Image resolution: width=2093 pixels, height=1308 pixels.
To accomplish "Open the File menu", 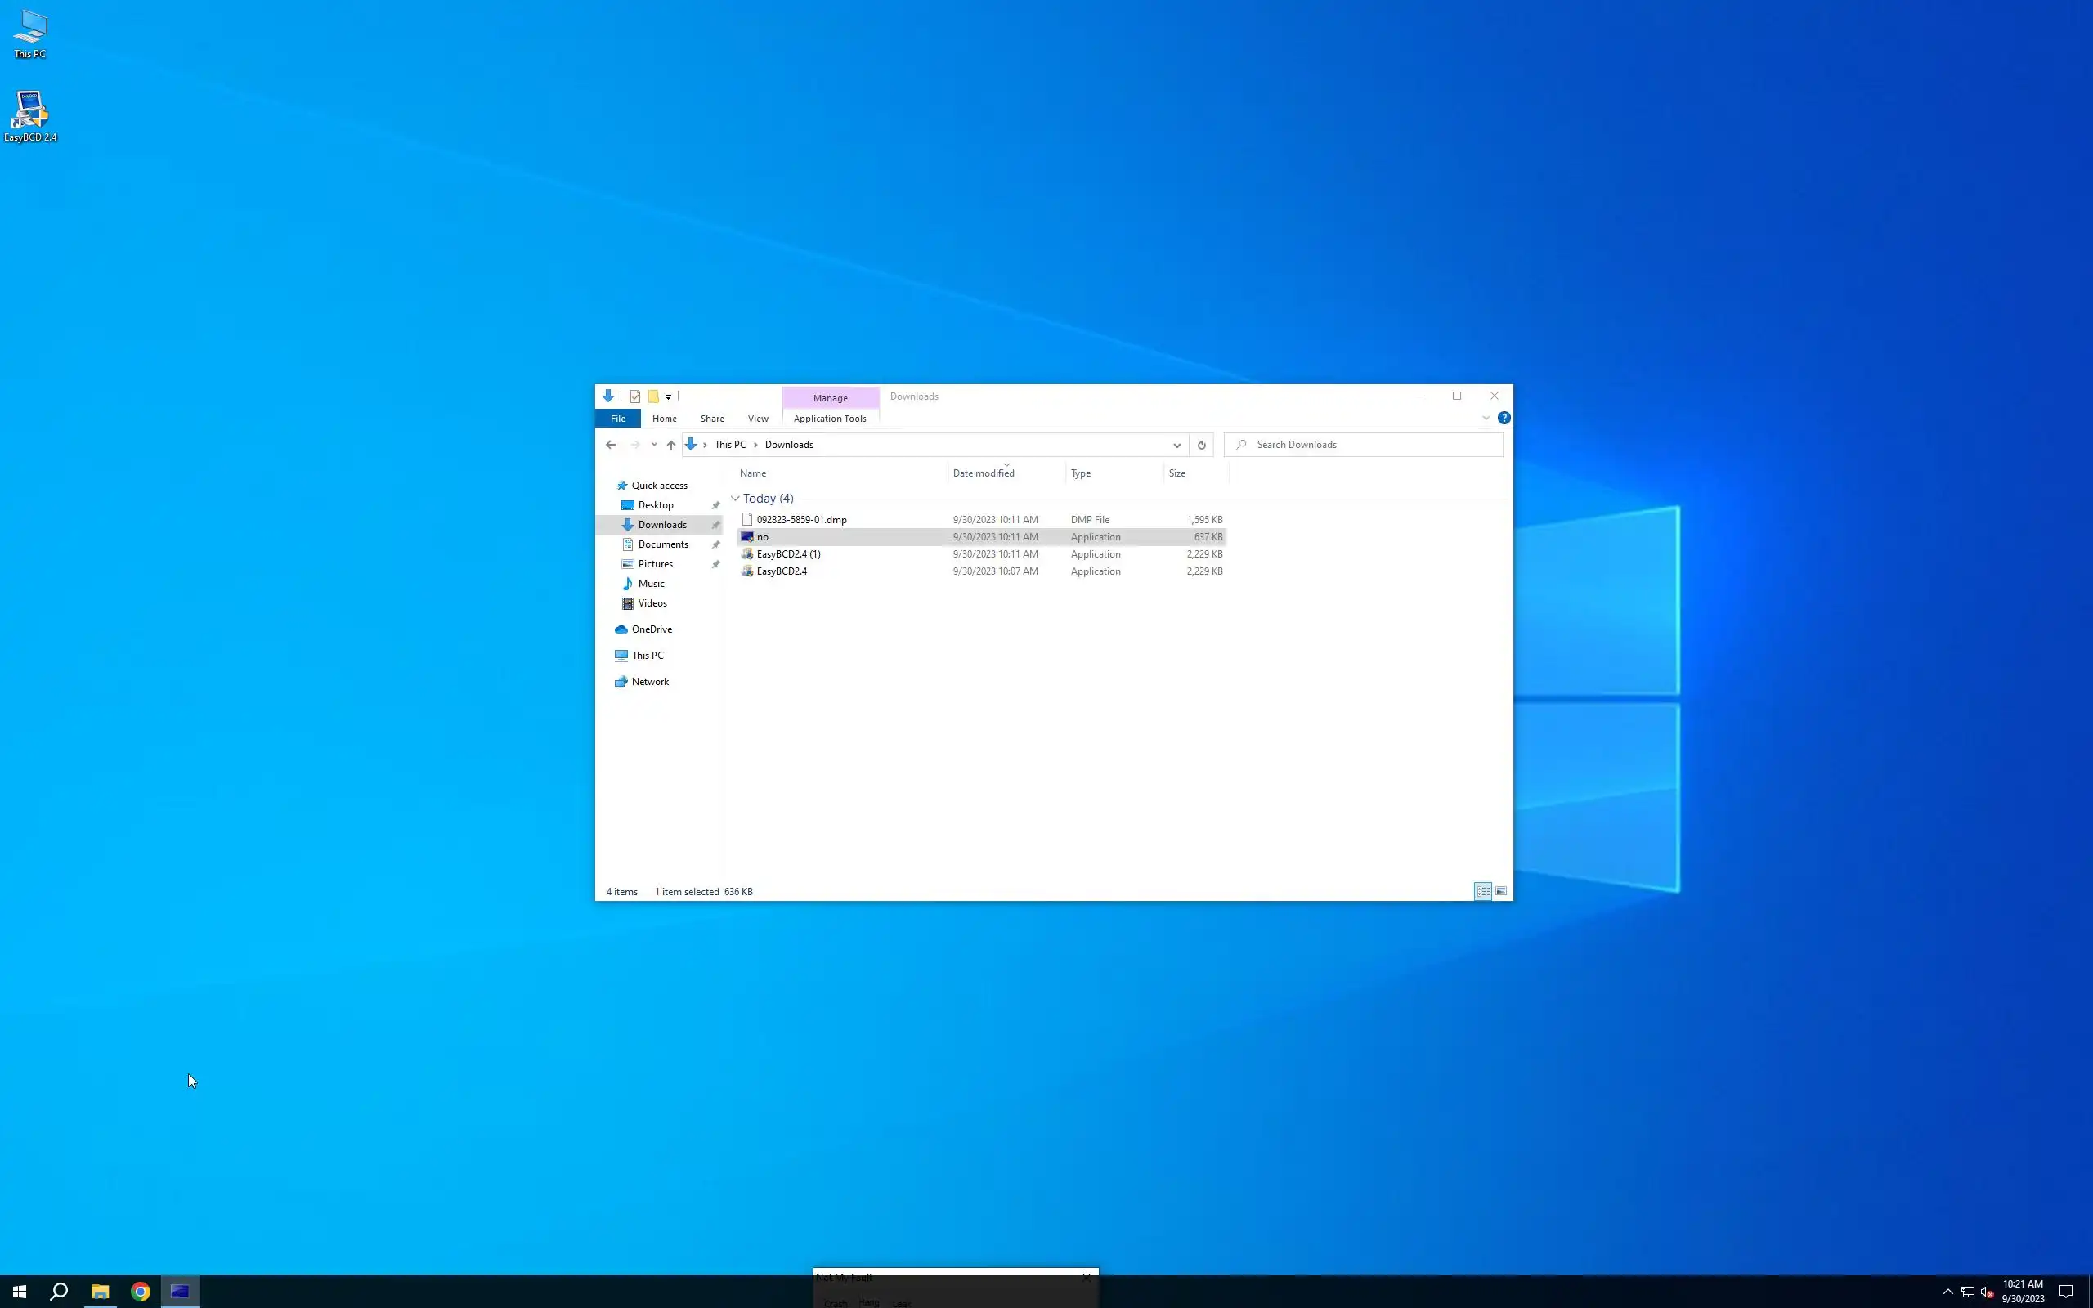I will [617, 419].
